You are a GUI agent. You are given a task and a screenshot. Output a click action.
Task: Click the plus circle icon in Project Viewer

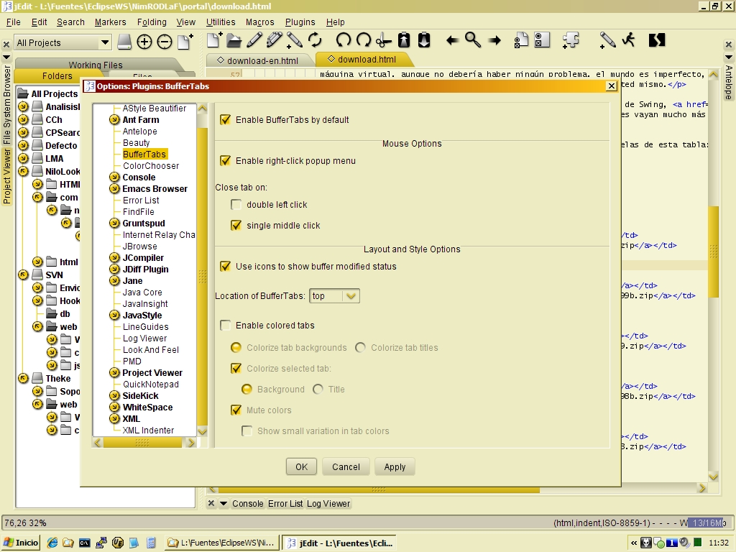[x=144, y=42]
